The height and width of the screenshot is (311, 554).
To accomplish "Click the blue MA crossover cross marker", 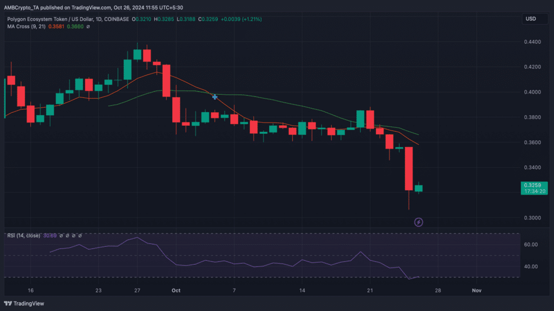I will tap(215, 97).
